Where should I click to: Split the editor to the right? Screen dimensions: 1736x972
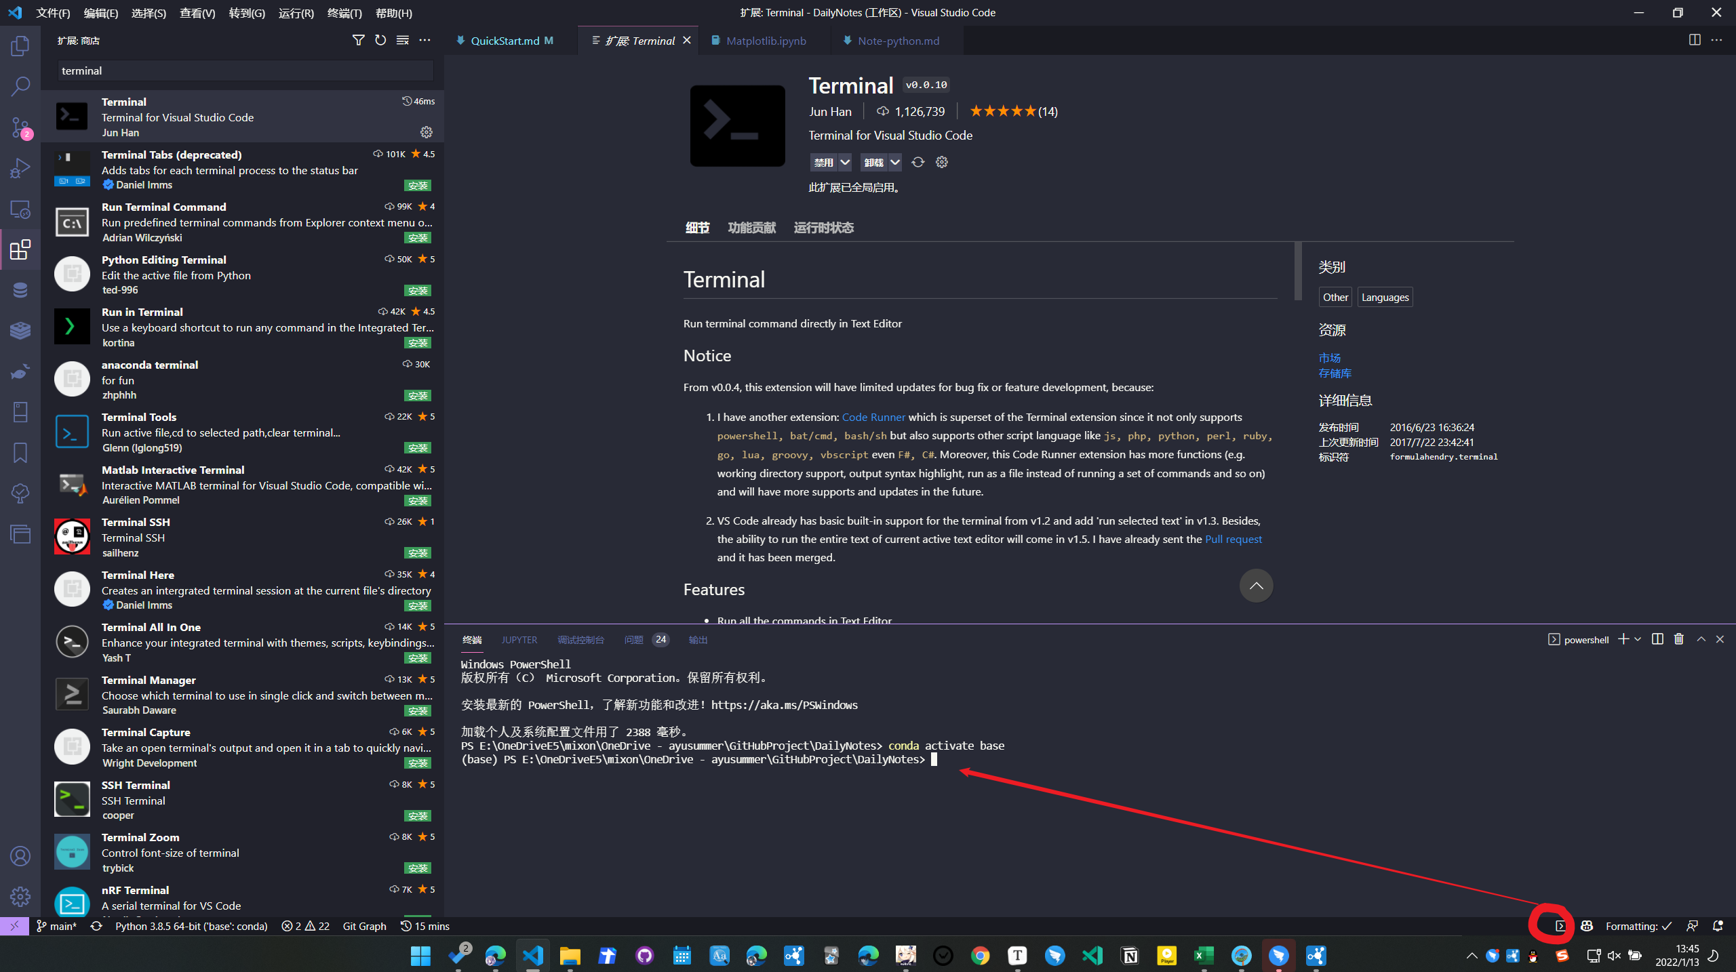[1695, 40]
